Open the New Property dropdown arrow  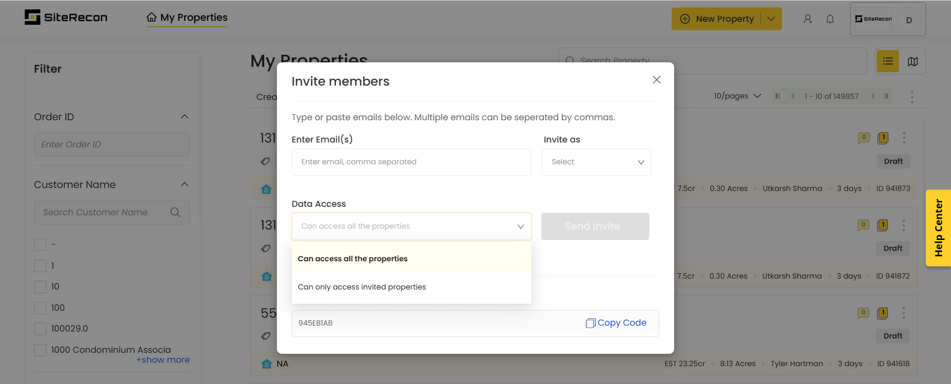coord(771,19)
